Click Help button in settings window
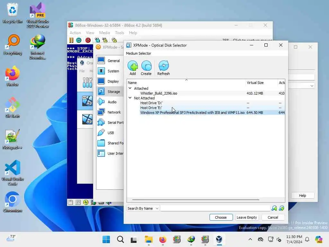This screenshot has width=329, height=247. (303, 196)
